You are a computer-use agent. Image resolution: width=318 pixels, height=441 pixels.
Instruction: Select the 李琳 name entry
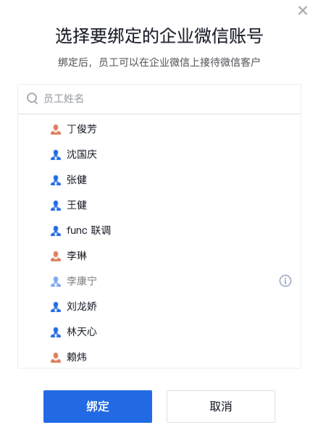point(159,256)
